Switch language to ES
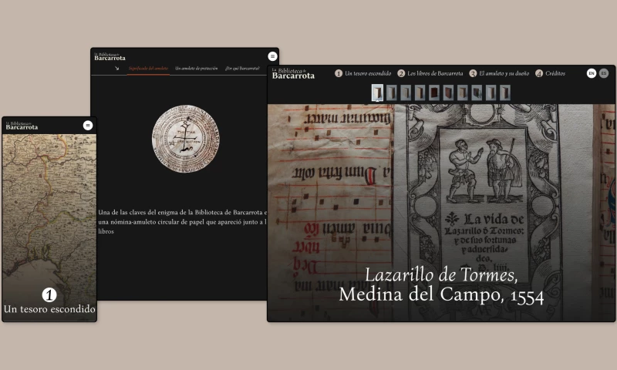Screen dimensions: 617x370 [x=604, y=73]
